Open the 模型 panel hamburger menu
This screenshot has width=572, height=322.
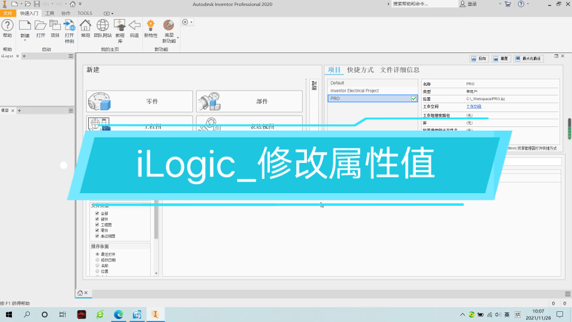tap(71, 111)
